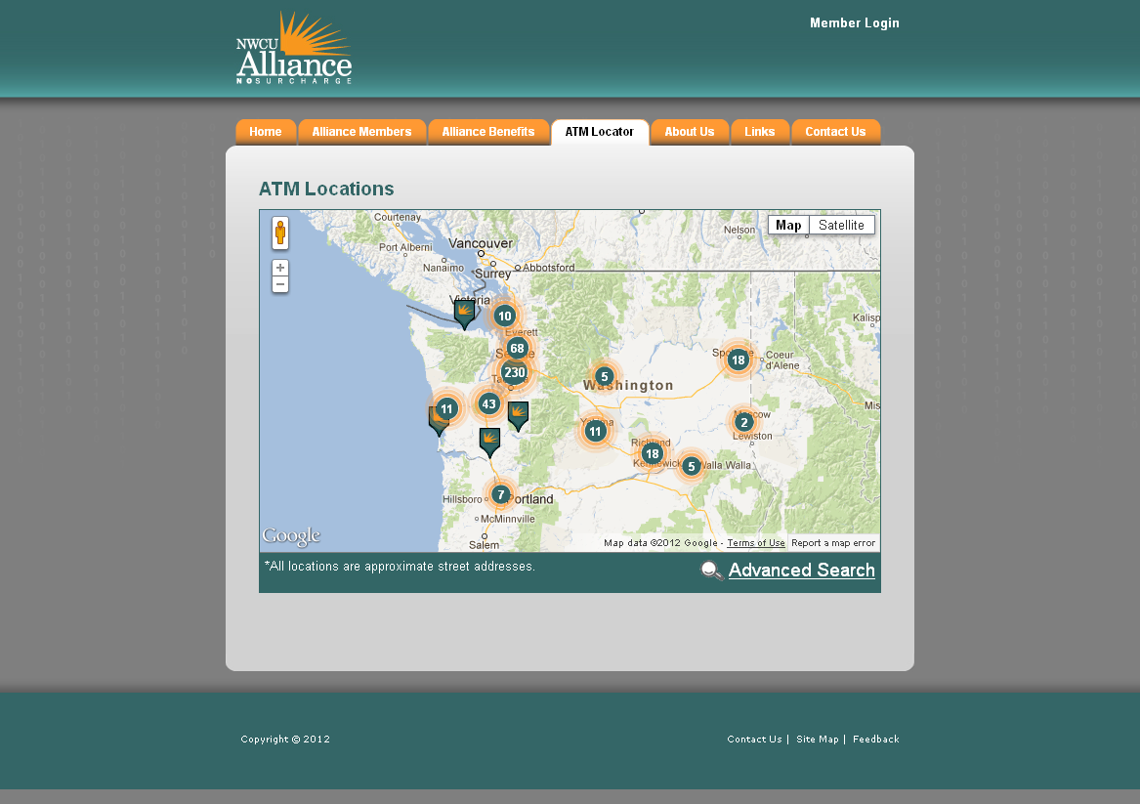1140x804 pixels.
Task: Open the Richland cluster marker labeled 18
Action: coord(653,453)
